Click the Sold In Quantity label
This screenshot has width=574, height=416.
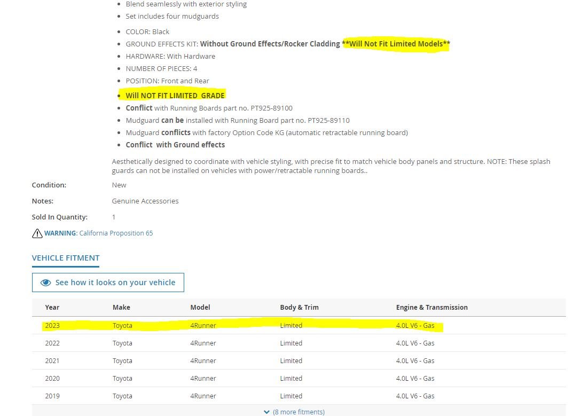click(60, 217)
